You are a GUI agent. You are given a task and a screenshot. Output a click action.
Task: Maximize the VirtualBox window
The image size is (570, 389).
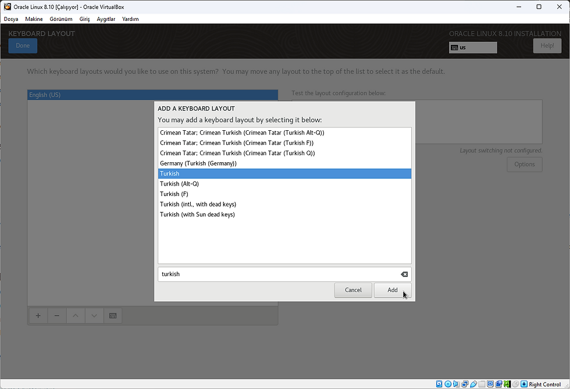(x=539, y=6)
